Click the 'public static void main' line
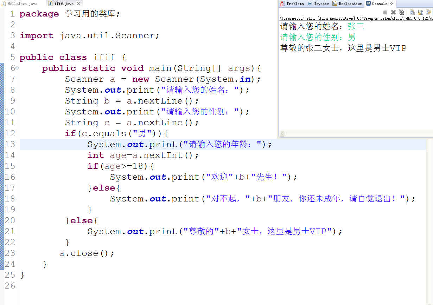The width and height of the screenshot is (433, 305). tap(151, 68)
